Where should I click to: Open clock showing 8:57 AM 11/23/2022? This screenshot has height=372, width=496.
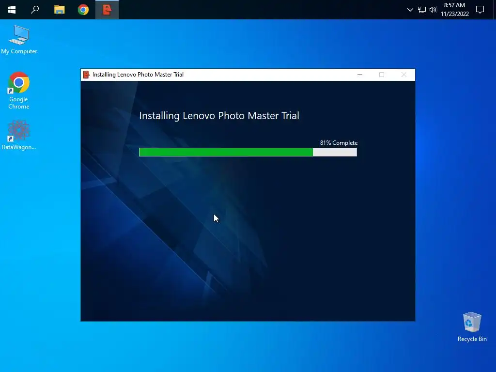point(454,10)
